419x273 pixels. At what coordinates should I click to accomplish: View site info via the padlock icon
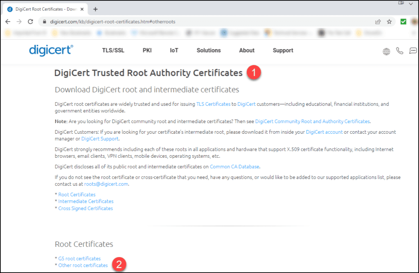[45, 22]
